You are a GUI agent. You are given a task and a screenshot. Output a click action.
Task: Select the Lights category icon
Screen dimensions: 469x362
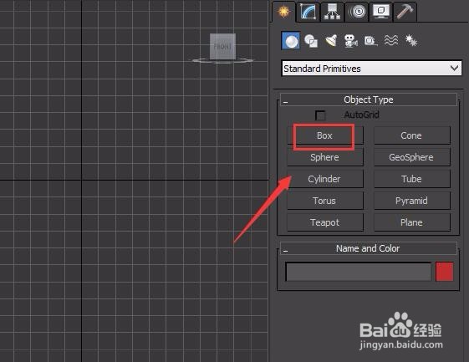tap(331, 41)
